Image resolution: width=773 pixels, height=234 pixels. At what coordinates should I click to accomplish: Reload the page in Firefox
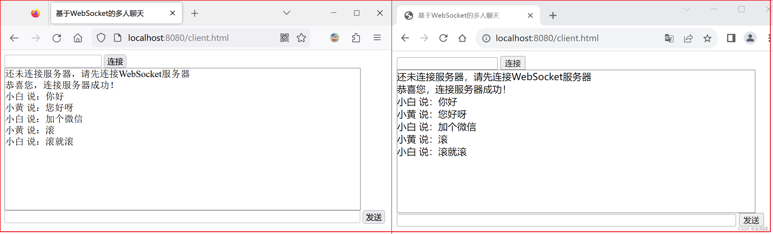pyautogui.click(x=57, y=38)
